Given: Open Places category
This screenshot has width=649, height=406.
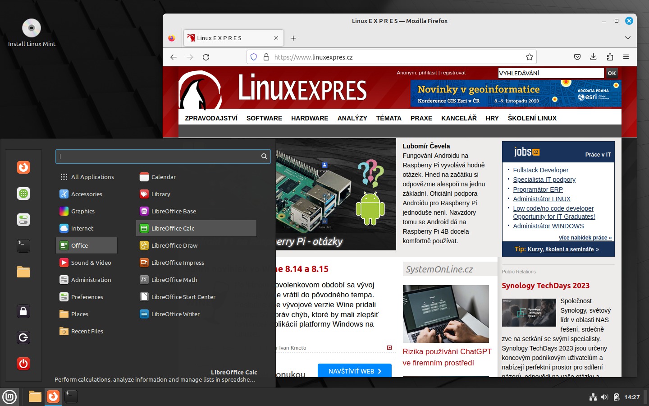Looking at the screenshot, I should 87,314.
